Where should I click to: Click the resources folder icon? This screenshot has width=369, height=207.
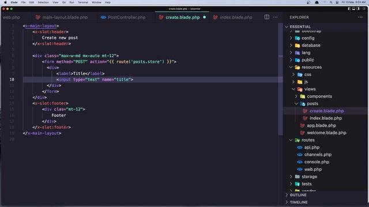click(x=298, y=67)
